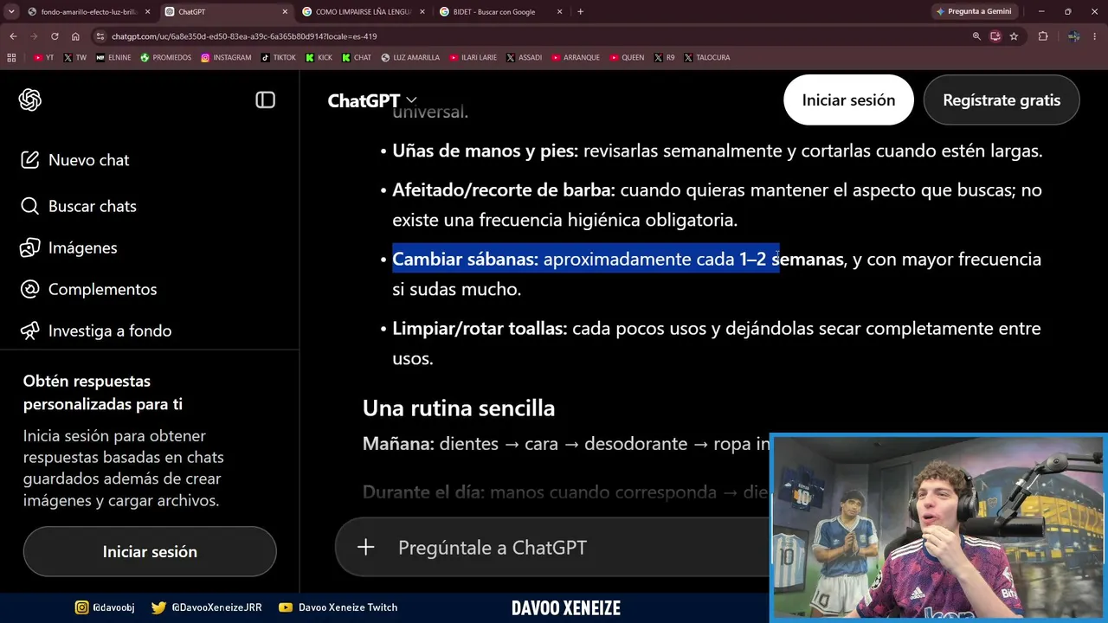This screenshot has height=623, width=1108.
Task: Open the tab search dropdown
Action: tap(11, 12)
